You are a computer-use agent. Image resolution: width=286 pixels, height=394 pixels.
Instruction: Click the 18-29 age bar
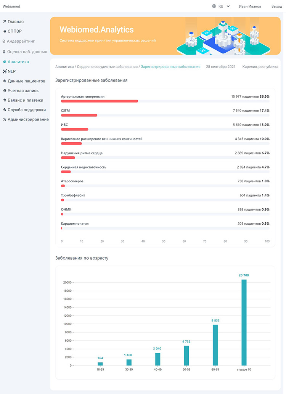100,364
